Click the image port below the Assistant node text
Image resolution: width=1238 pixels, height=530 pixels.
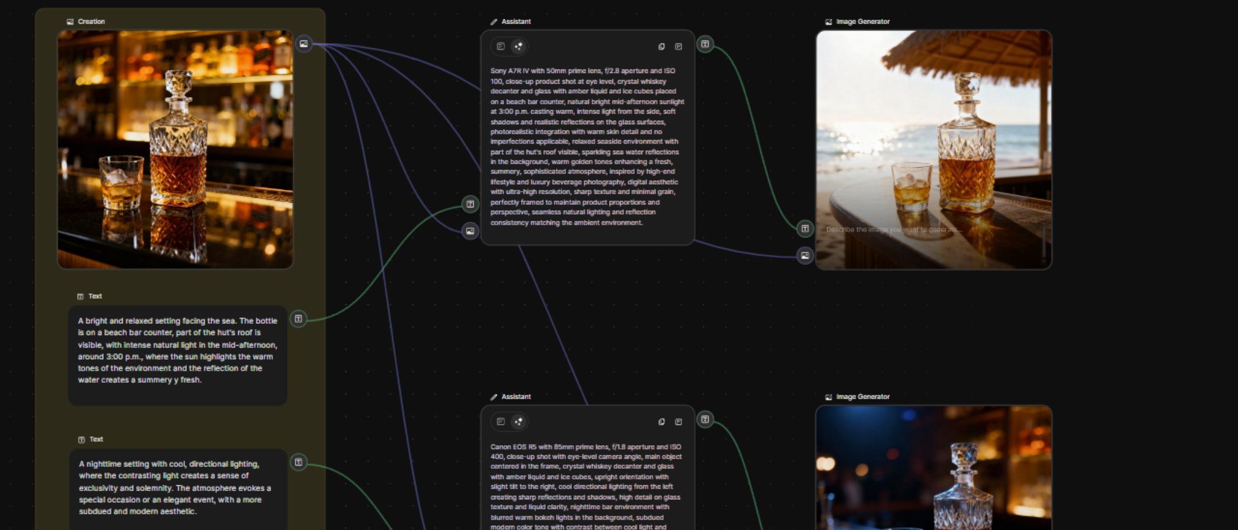pos(469,231)
